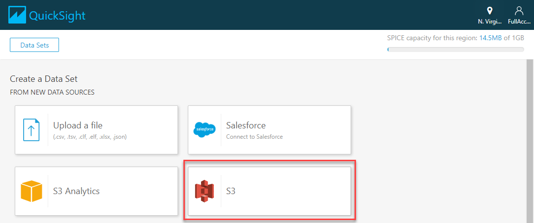Click the supported file formats text
Viewport: 534px width, 223px height.
pos(90,137)
